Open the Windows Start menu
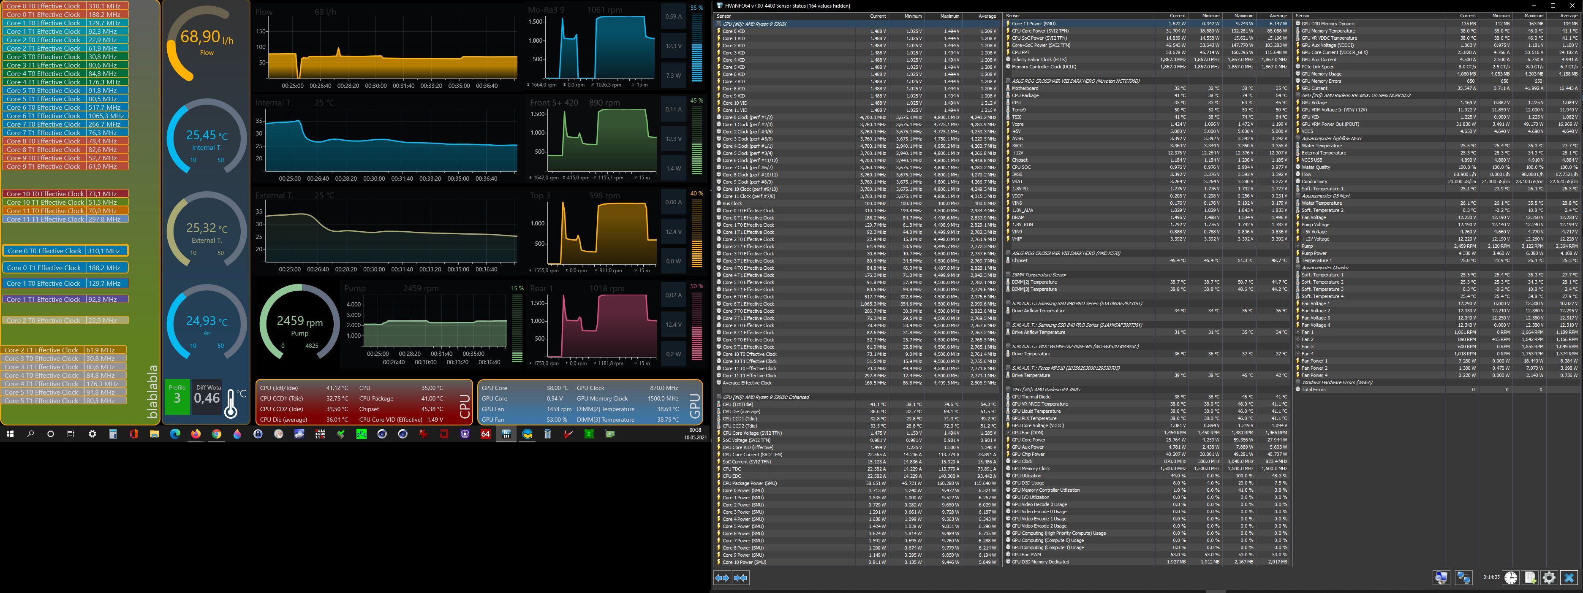Viewport: 1583px width, 593px height. pos(10,434)
